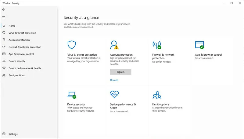Viewport: 244px width, 139px height.
Task: Click the browser window icon in sidebar
Action: (x=4, y=54)
